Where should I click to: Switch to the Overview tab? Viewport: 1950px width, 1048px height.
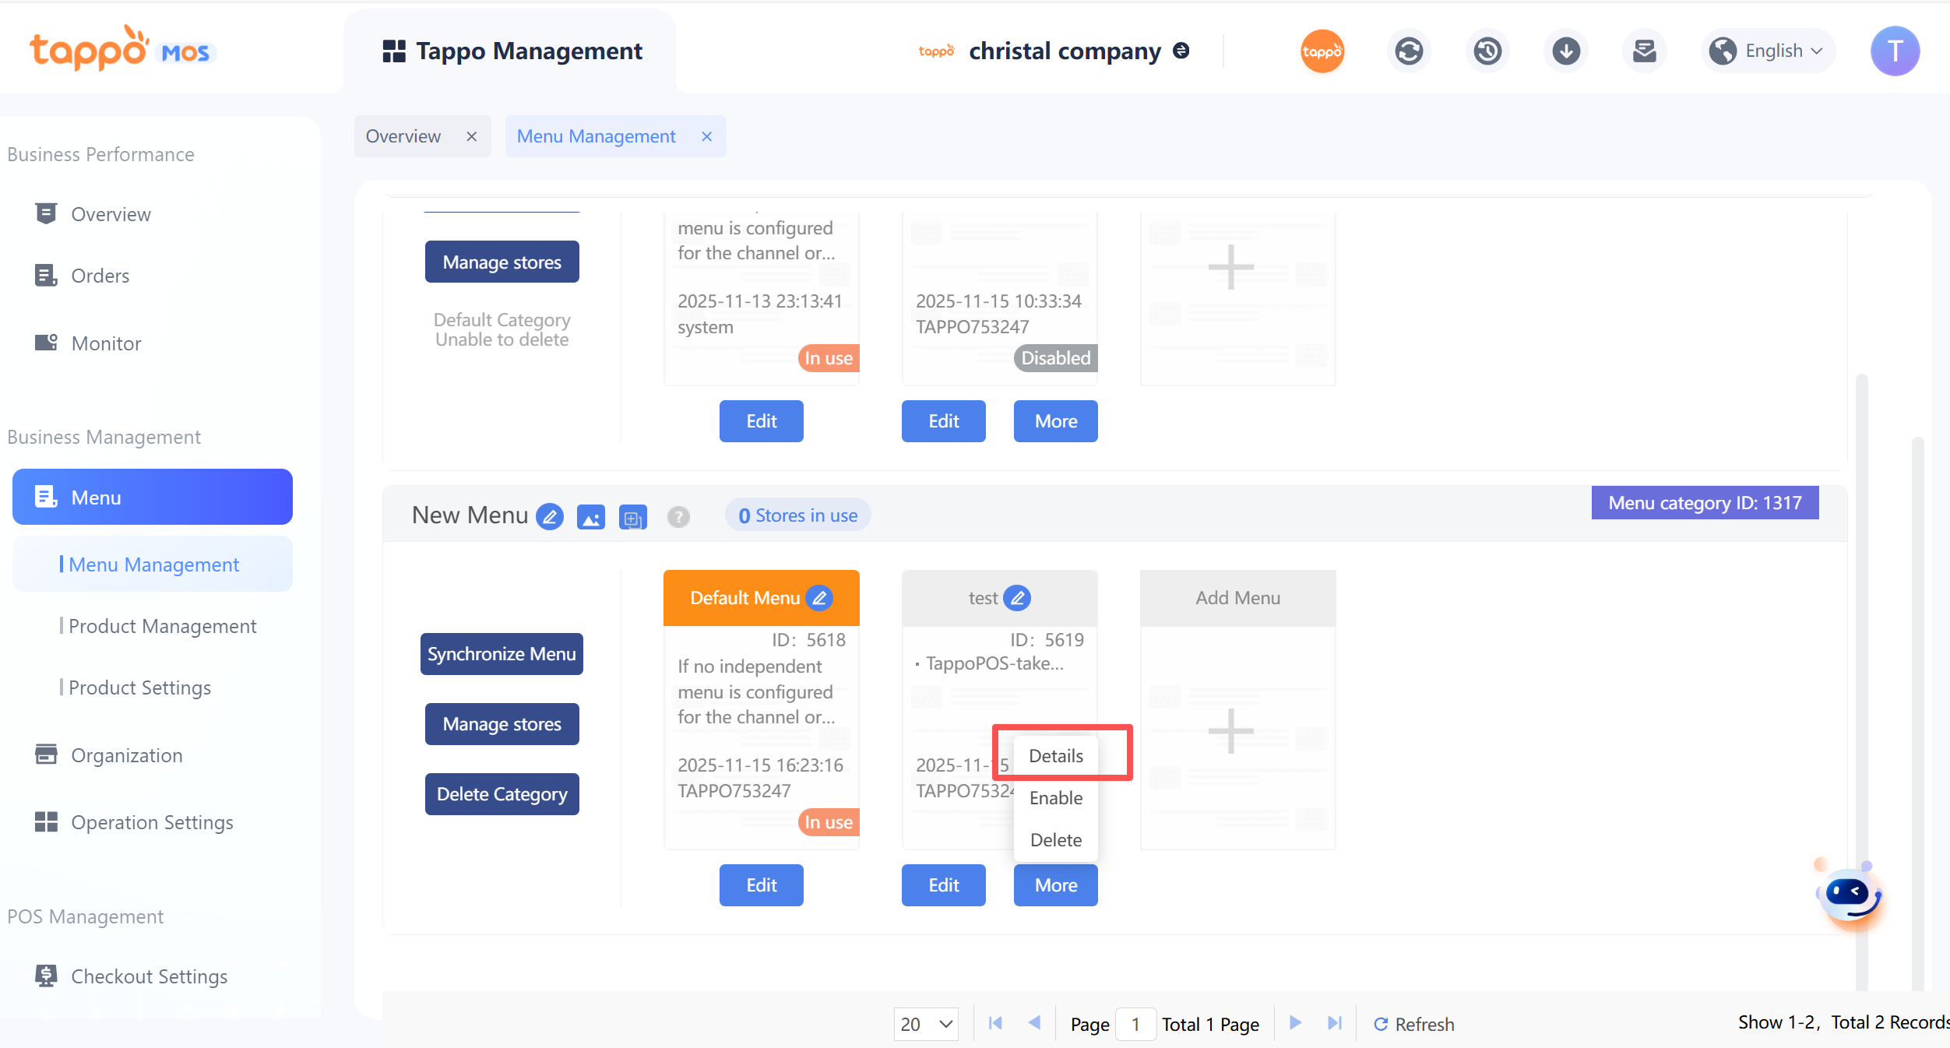[x=403, y=136]
